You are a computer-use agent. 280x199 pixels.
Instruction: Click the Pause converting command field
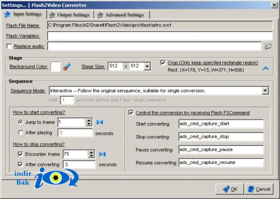221,150
